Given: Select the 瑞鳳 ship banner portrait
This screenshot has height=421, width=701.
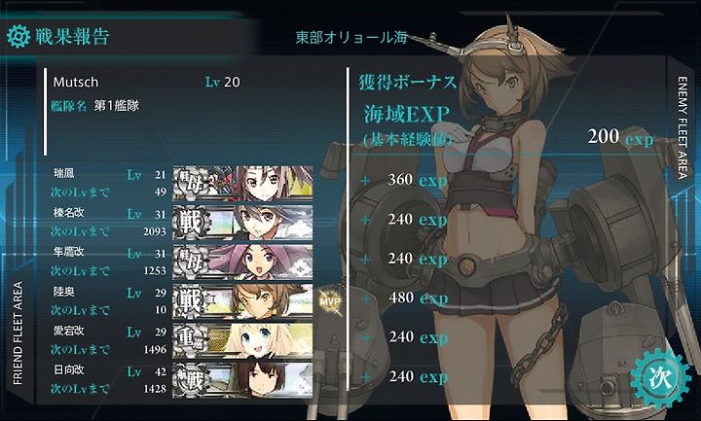Looking at the screenshot, I should 242,183.
